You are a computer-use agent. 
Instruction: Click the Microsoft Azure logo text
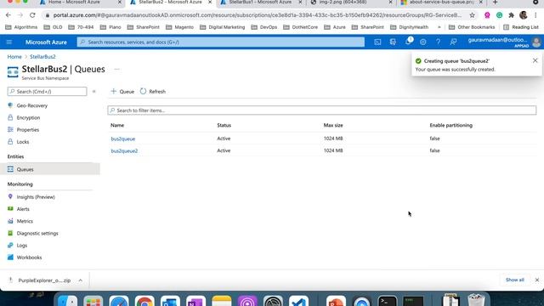(46, 42)
